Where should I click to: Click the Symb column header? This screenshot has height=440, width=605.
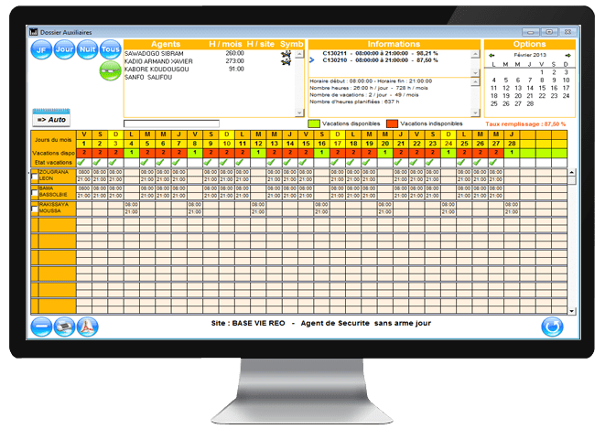pyautogui.click(x=291, y=44)
